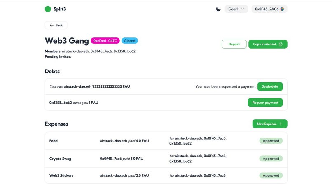332x189 pixels.
Task: Click the Debts section heading
Action: [52, 71]
